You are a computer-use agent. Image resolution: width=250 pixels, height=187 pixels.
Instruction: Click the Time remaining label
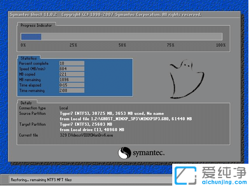click(32, 90)
